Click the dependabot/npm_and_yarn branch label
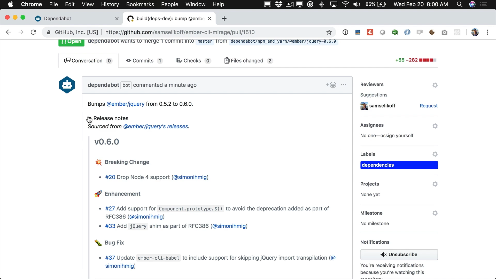This screenshot has width=496, height=279. coord(283,41)
